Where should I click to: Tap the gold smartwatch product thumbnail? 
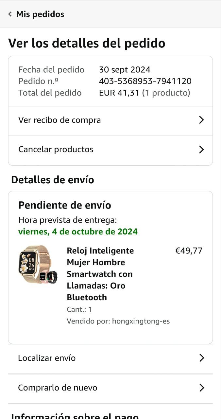coord(38,264)
